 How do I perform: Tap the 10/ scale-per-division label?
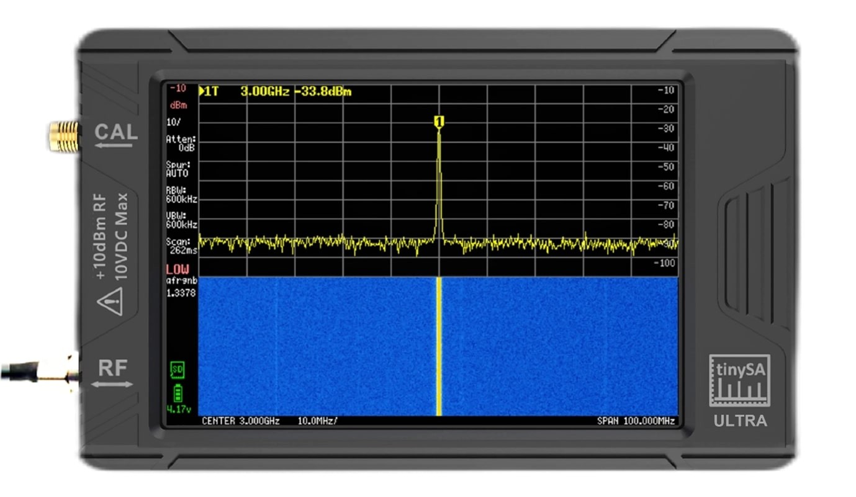(173, 122)
